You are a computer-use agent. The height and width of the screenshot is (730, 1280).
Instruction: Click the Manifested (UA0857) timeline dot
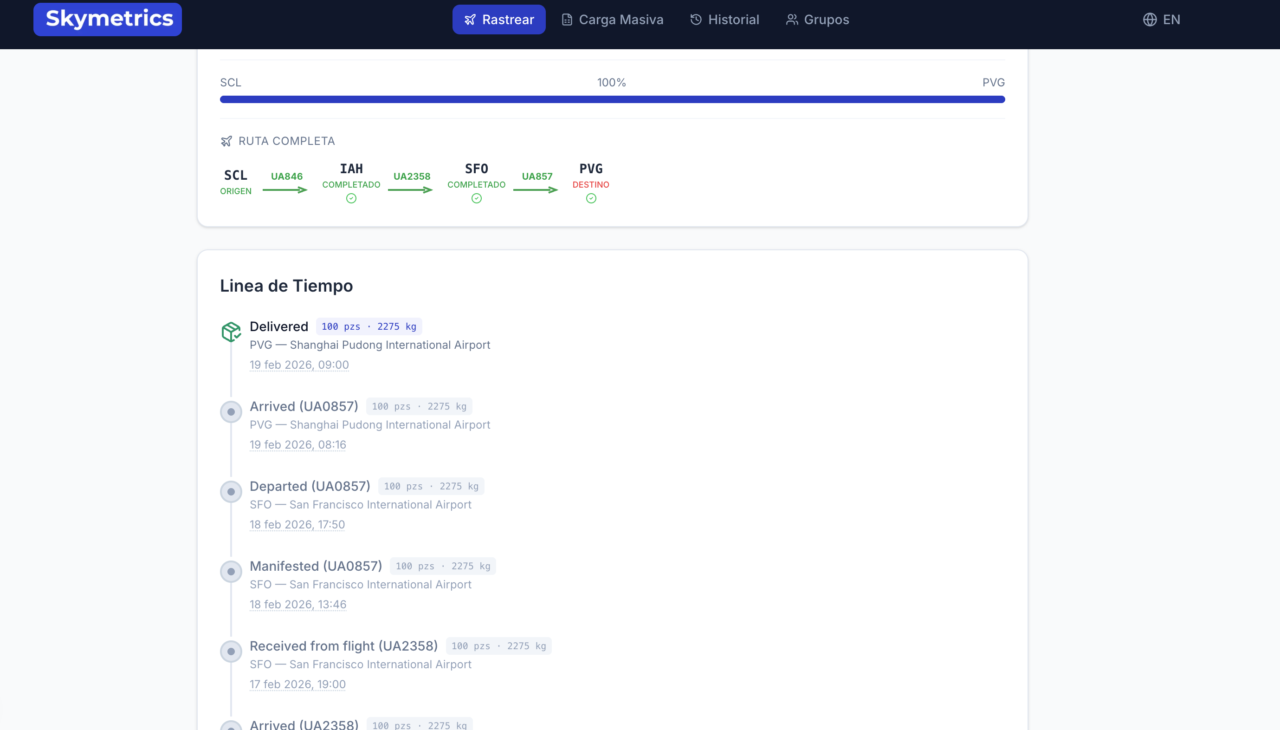[231, 572]
